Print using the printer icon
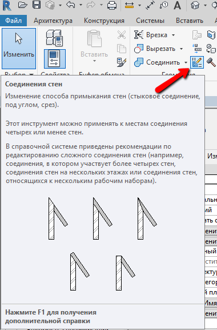This screenshot has height=330, width=217. [112, 5]
